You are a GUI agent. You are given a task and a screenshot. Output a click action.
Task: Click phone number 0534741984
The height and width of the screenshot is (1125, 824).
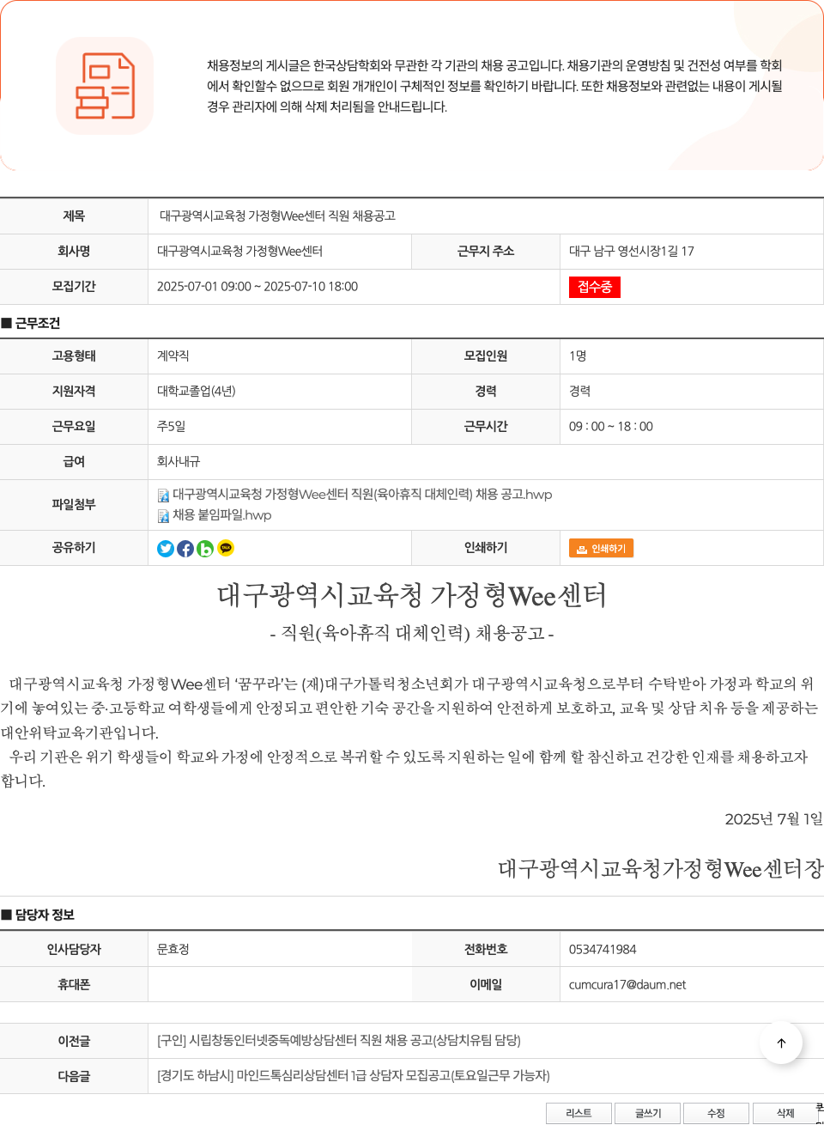(603, 950)
